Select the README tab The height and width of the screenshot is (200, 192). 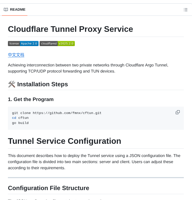point(15,10)
